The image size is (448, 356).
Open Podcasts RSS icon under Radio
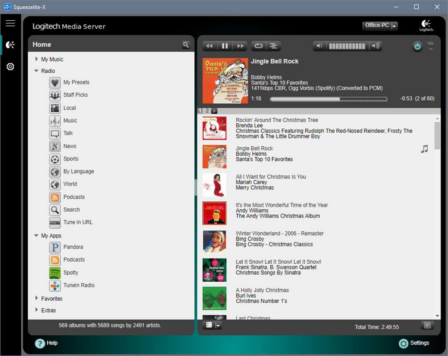55,197
